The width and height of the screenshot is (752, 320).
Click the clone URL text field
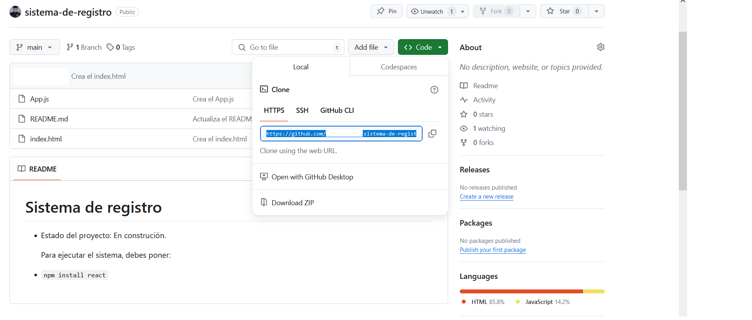[341, 134]
